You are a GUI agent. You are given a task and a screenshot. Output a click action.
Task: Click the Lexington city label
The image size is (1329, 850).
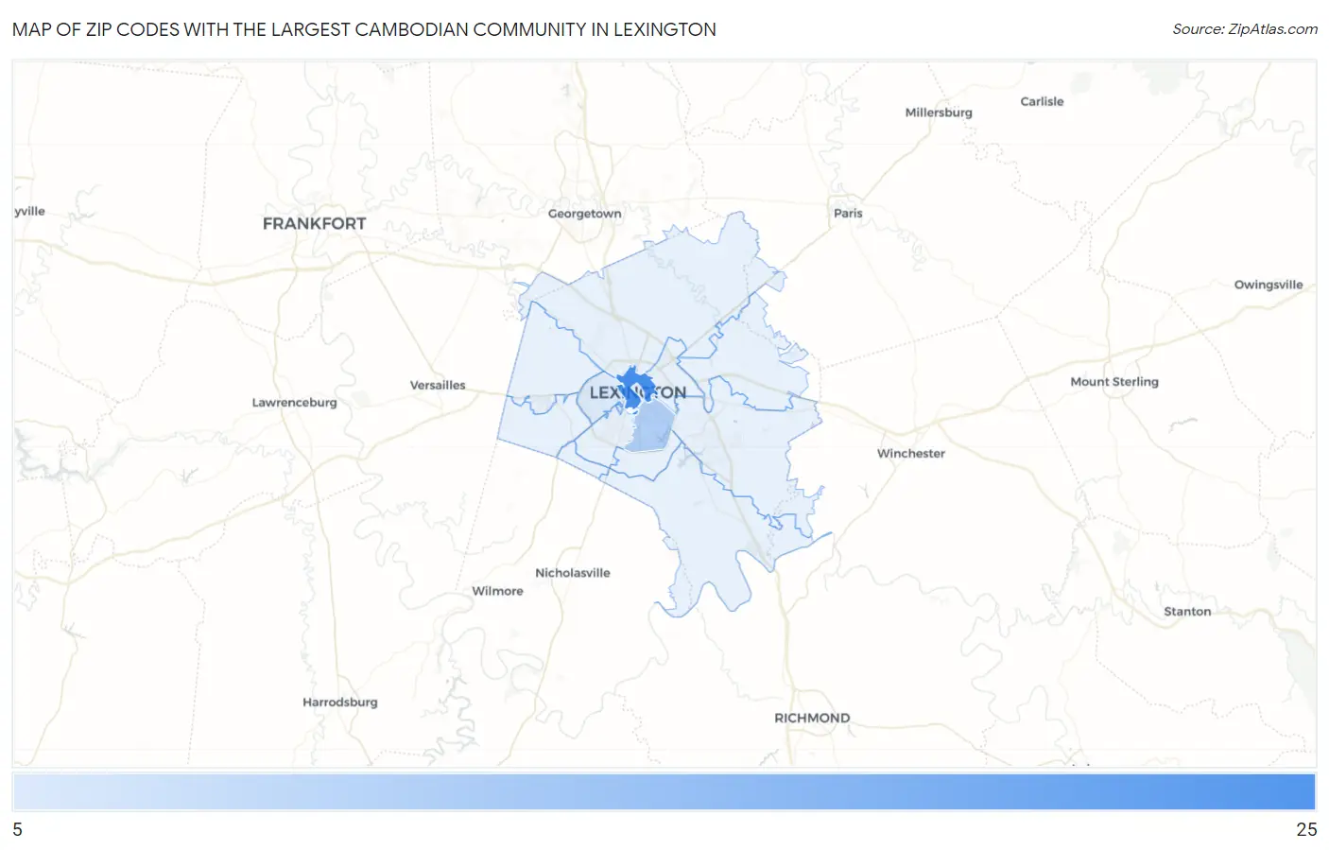[x=638, y=392]
